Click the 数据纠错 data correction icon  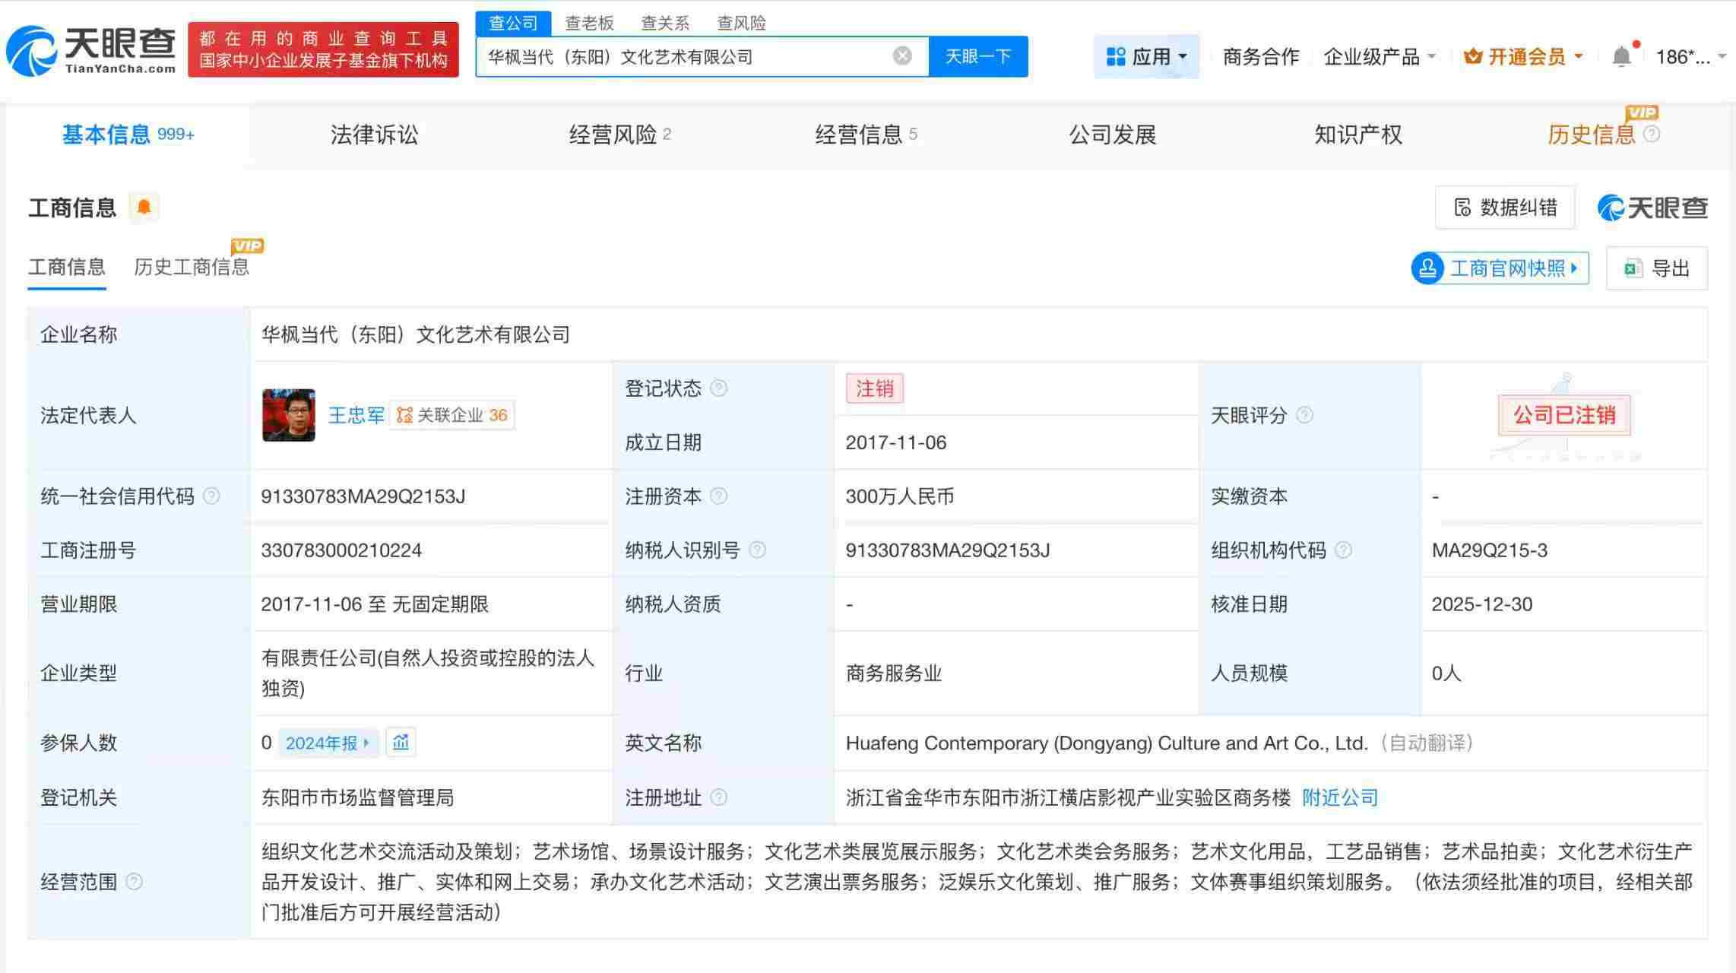click(1462, 207)
